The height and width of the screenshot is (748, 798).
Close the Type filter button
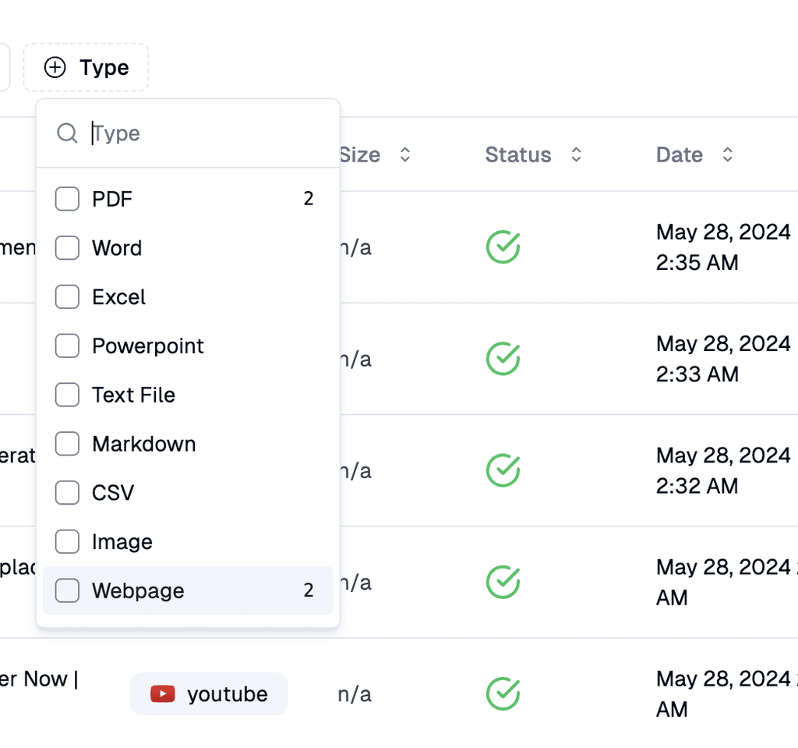click(87, 68)
